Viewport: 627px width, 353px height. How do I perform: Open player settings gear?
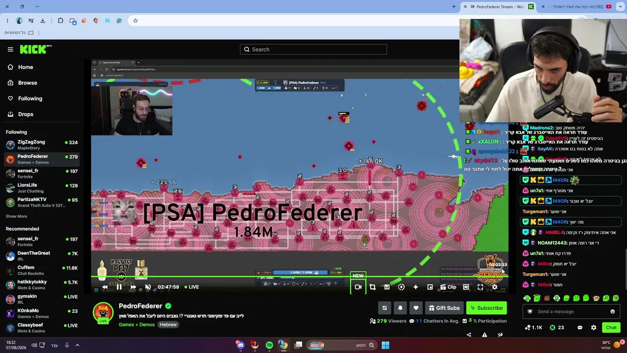[x=495, y=287]
